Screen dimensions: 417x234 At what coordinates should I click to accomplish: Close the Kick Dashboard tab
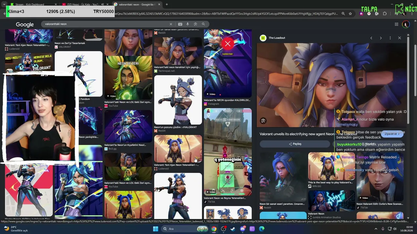[56, 5]
